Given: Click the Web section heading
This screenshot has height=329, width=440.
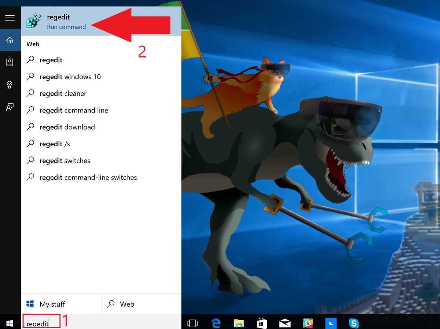Looking at the screenshot, I should tap(33, 44).
